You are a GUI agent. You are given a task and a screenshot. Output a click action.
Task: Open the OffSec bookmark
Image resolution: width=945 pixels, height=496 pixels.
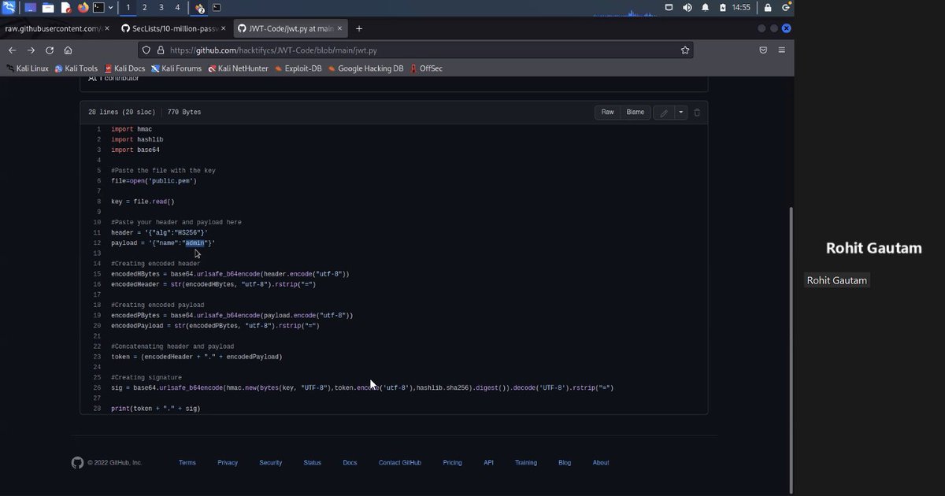(x=426, y=68)
